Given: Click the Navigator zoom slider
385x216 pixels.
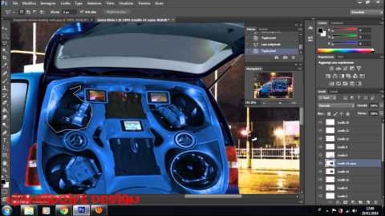Looking at the screenshot, I should tap(279, 103).
